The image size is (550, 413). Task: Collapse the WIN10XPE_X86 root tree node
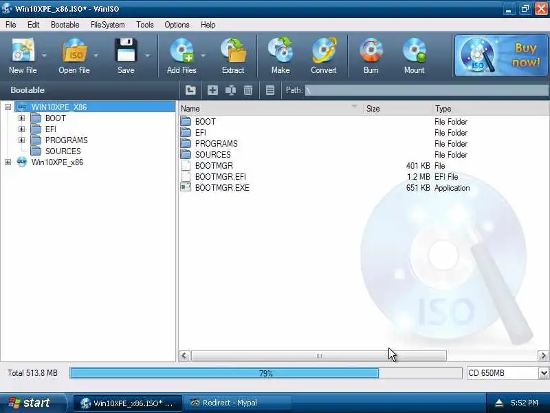point(8,107)
